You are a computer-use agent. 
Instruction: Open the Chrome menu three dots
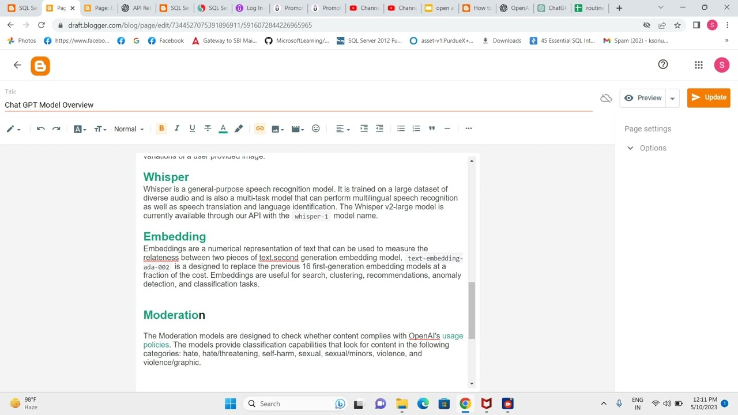(x=727, y=25)
